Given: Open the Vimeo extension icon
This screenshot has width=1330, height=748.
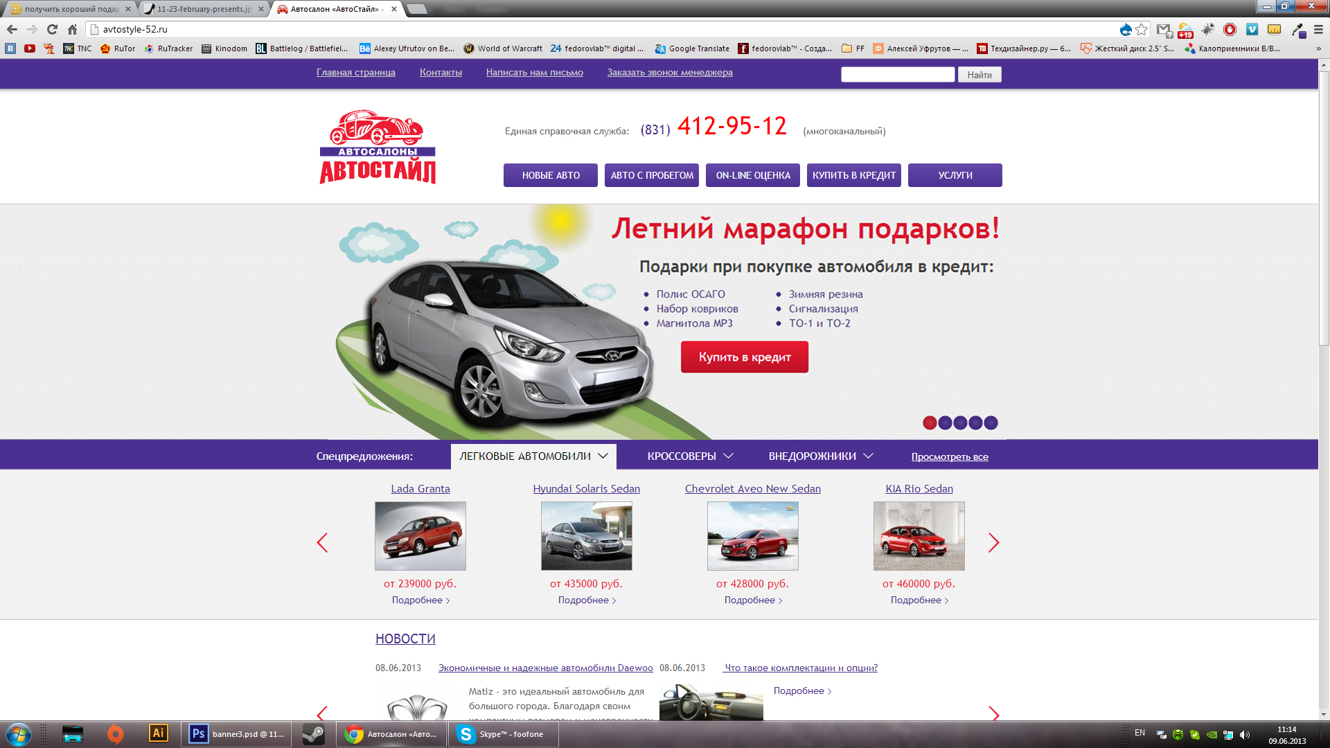Looking at the screenshot, I should 1252,29.
